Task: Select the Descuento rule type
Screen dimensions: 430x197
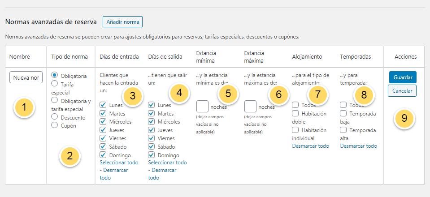Action: (x=55, y=116)
